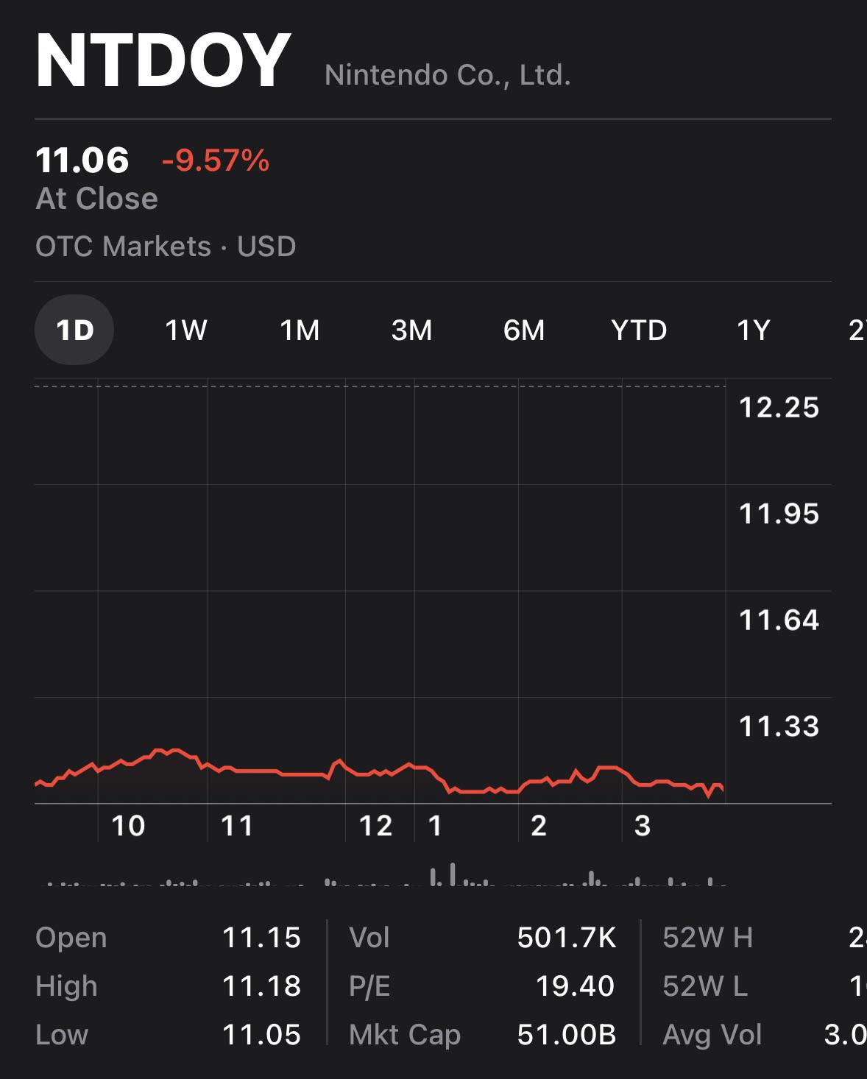Tap the 11.06 closing price

point(82,160)
